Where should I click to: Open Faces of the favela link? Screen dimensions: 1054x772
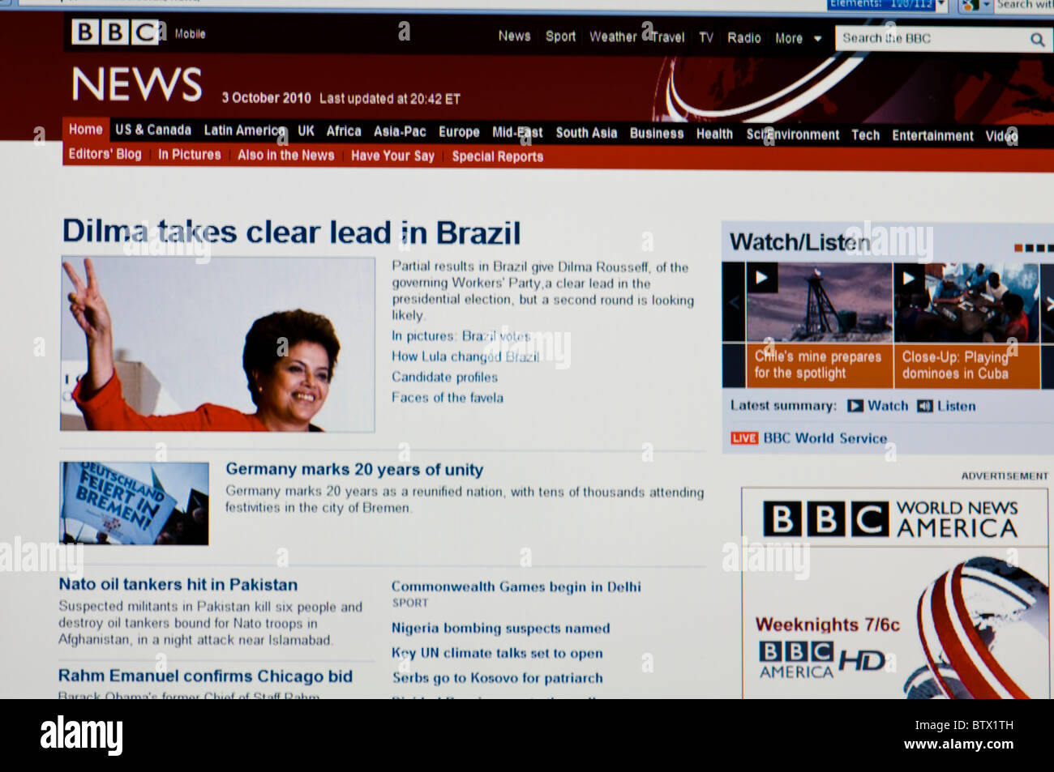click(447, 398)
